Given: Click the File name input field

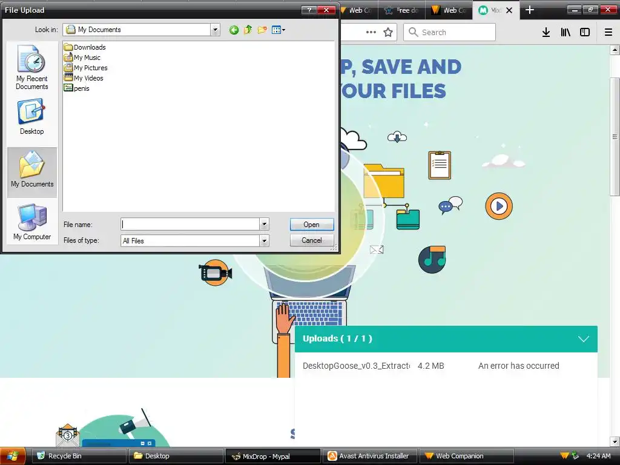Looking at the screenshot, I should 190,224.
